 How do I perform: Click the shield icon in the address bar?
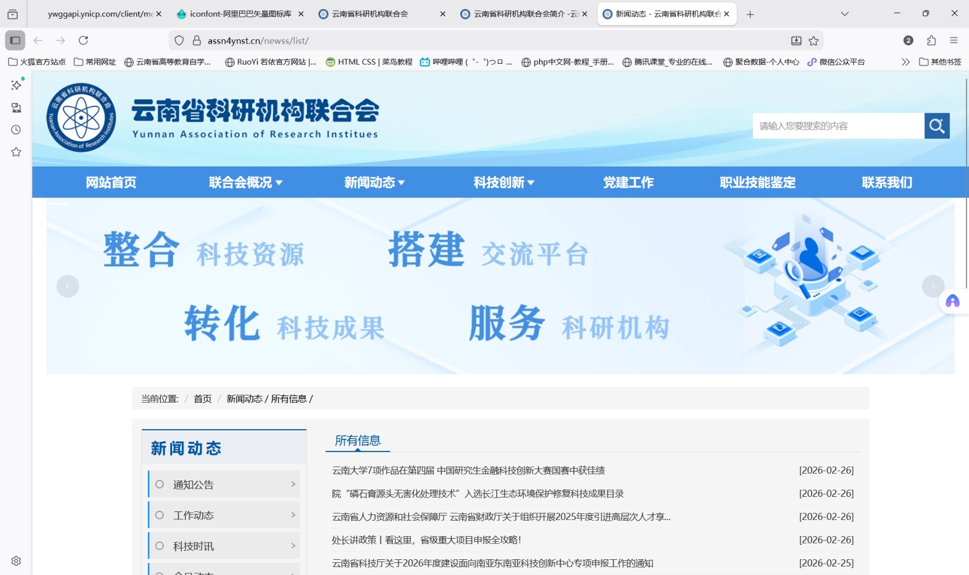[x=178, y=41]
